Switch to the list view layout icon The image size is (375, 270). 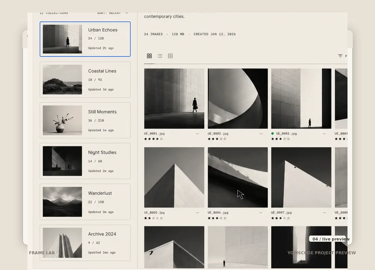[x=160, y=56]
